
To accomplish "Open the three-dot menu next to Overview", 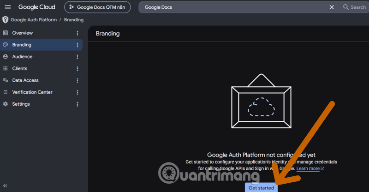I will tap(77, 33).
